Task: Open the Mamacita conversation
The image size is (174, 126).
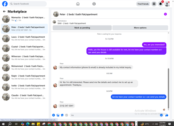Action: point(24,19)
